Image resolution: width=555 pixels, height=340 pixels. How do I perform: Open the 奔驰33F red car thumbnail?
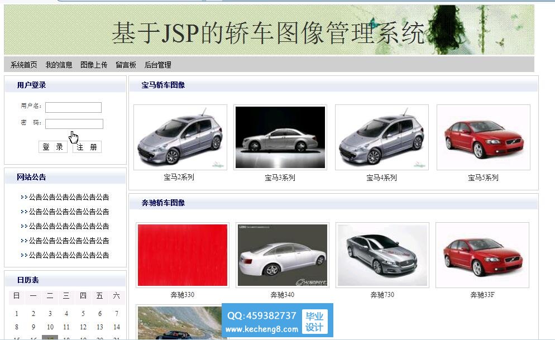tap(482, 255)
